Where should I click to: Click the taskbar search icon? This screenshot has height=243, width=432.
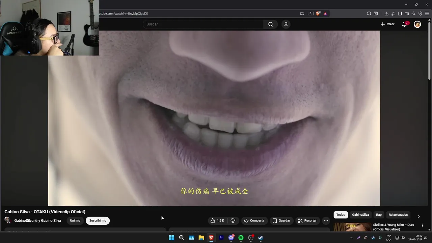[x=181, y=238]
